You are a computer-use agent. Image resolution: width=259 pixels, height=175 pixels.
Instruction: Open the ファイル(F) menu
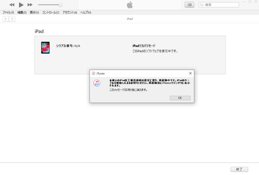[x=8, y=13]
